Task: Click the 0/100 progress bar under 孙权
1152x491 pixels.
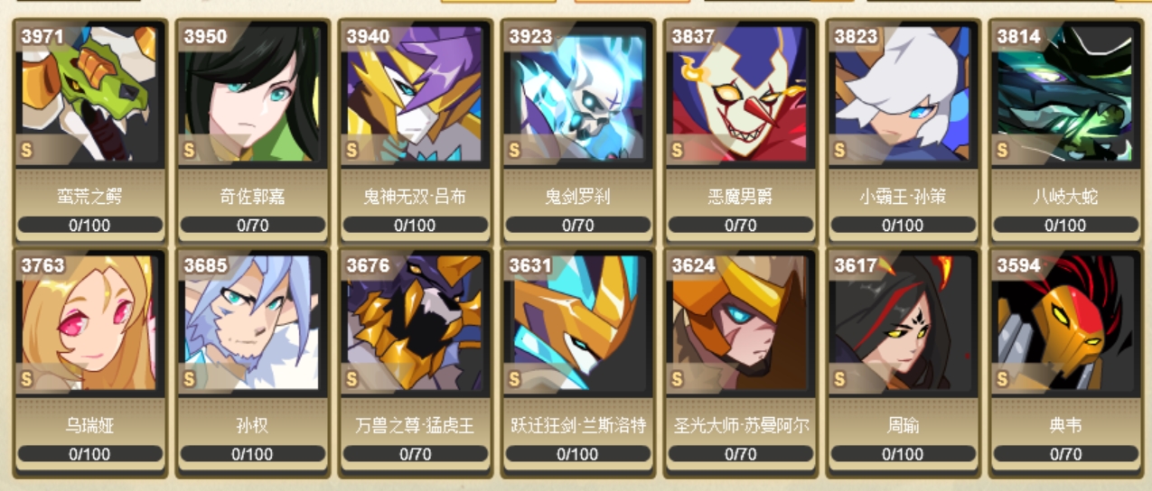Action: pyautogui.click(x=252, y=453)
